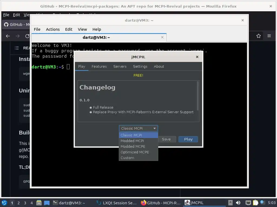Viewport: 277px width, 207px height.
Task: Click the Full Release changelog entry
Action: point(103,107)
